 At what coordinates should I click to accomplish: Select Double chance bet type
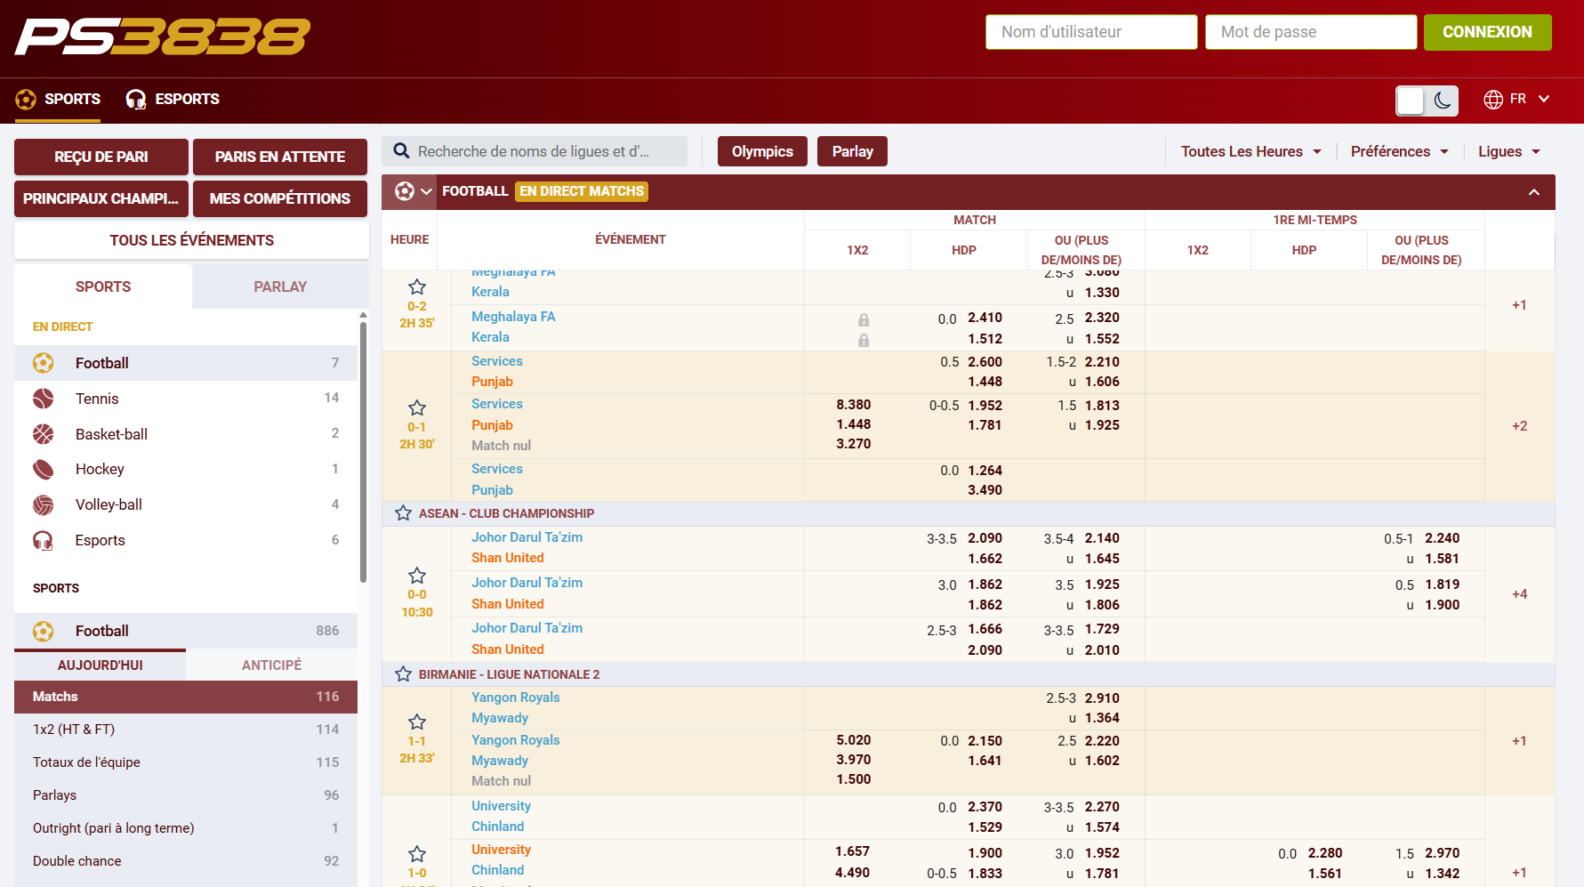[186, 861]
